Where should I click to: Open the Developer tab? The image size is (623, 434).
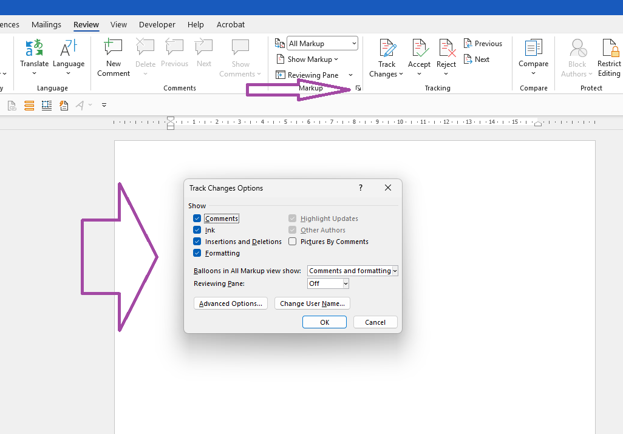pyautogui.click(x=157, y=25)
